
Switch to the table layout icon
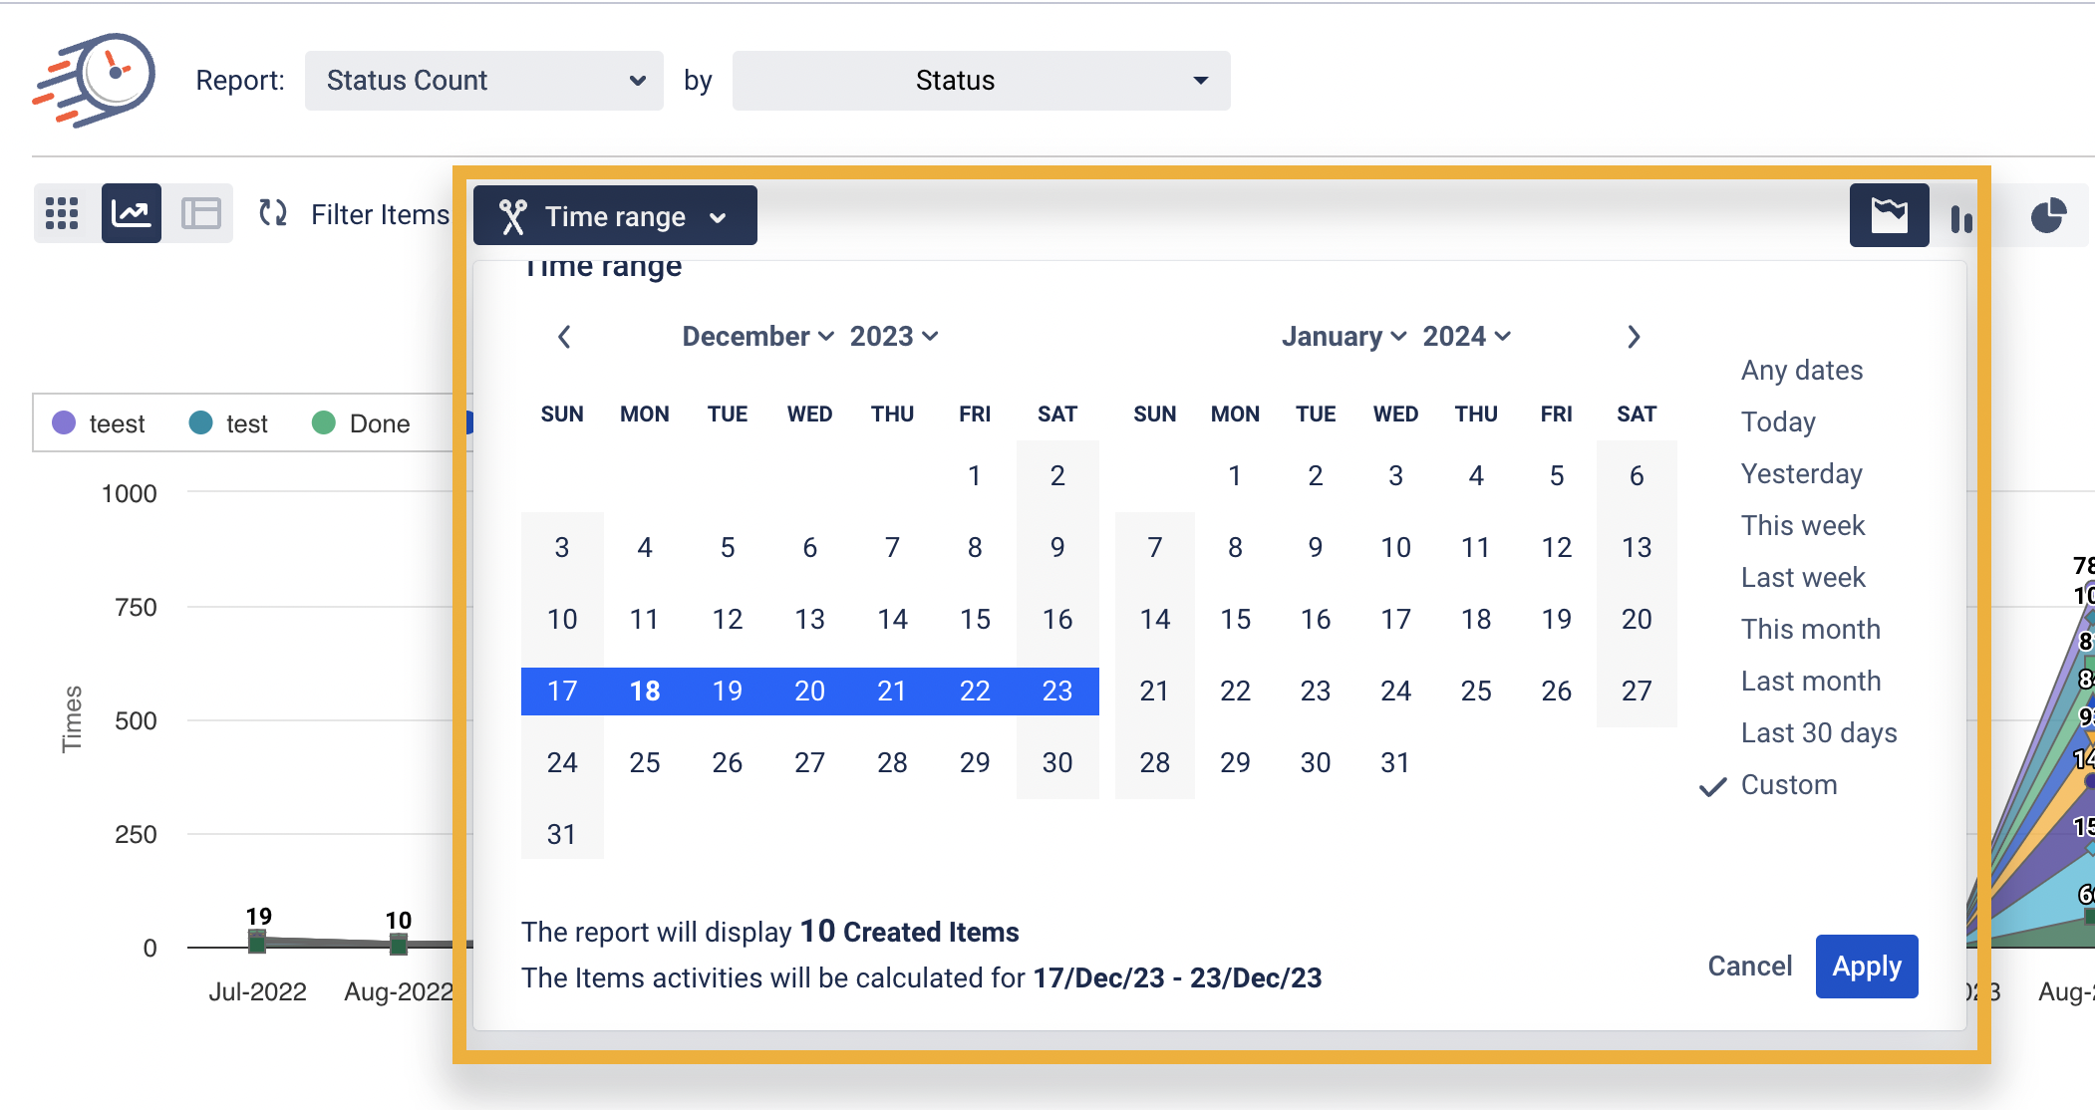[x=201, y=213]
